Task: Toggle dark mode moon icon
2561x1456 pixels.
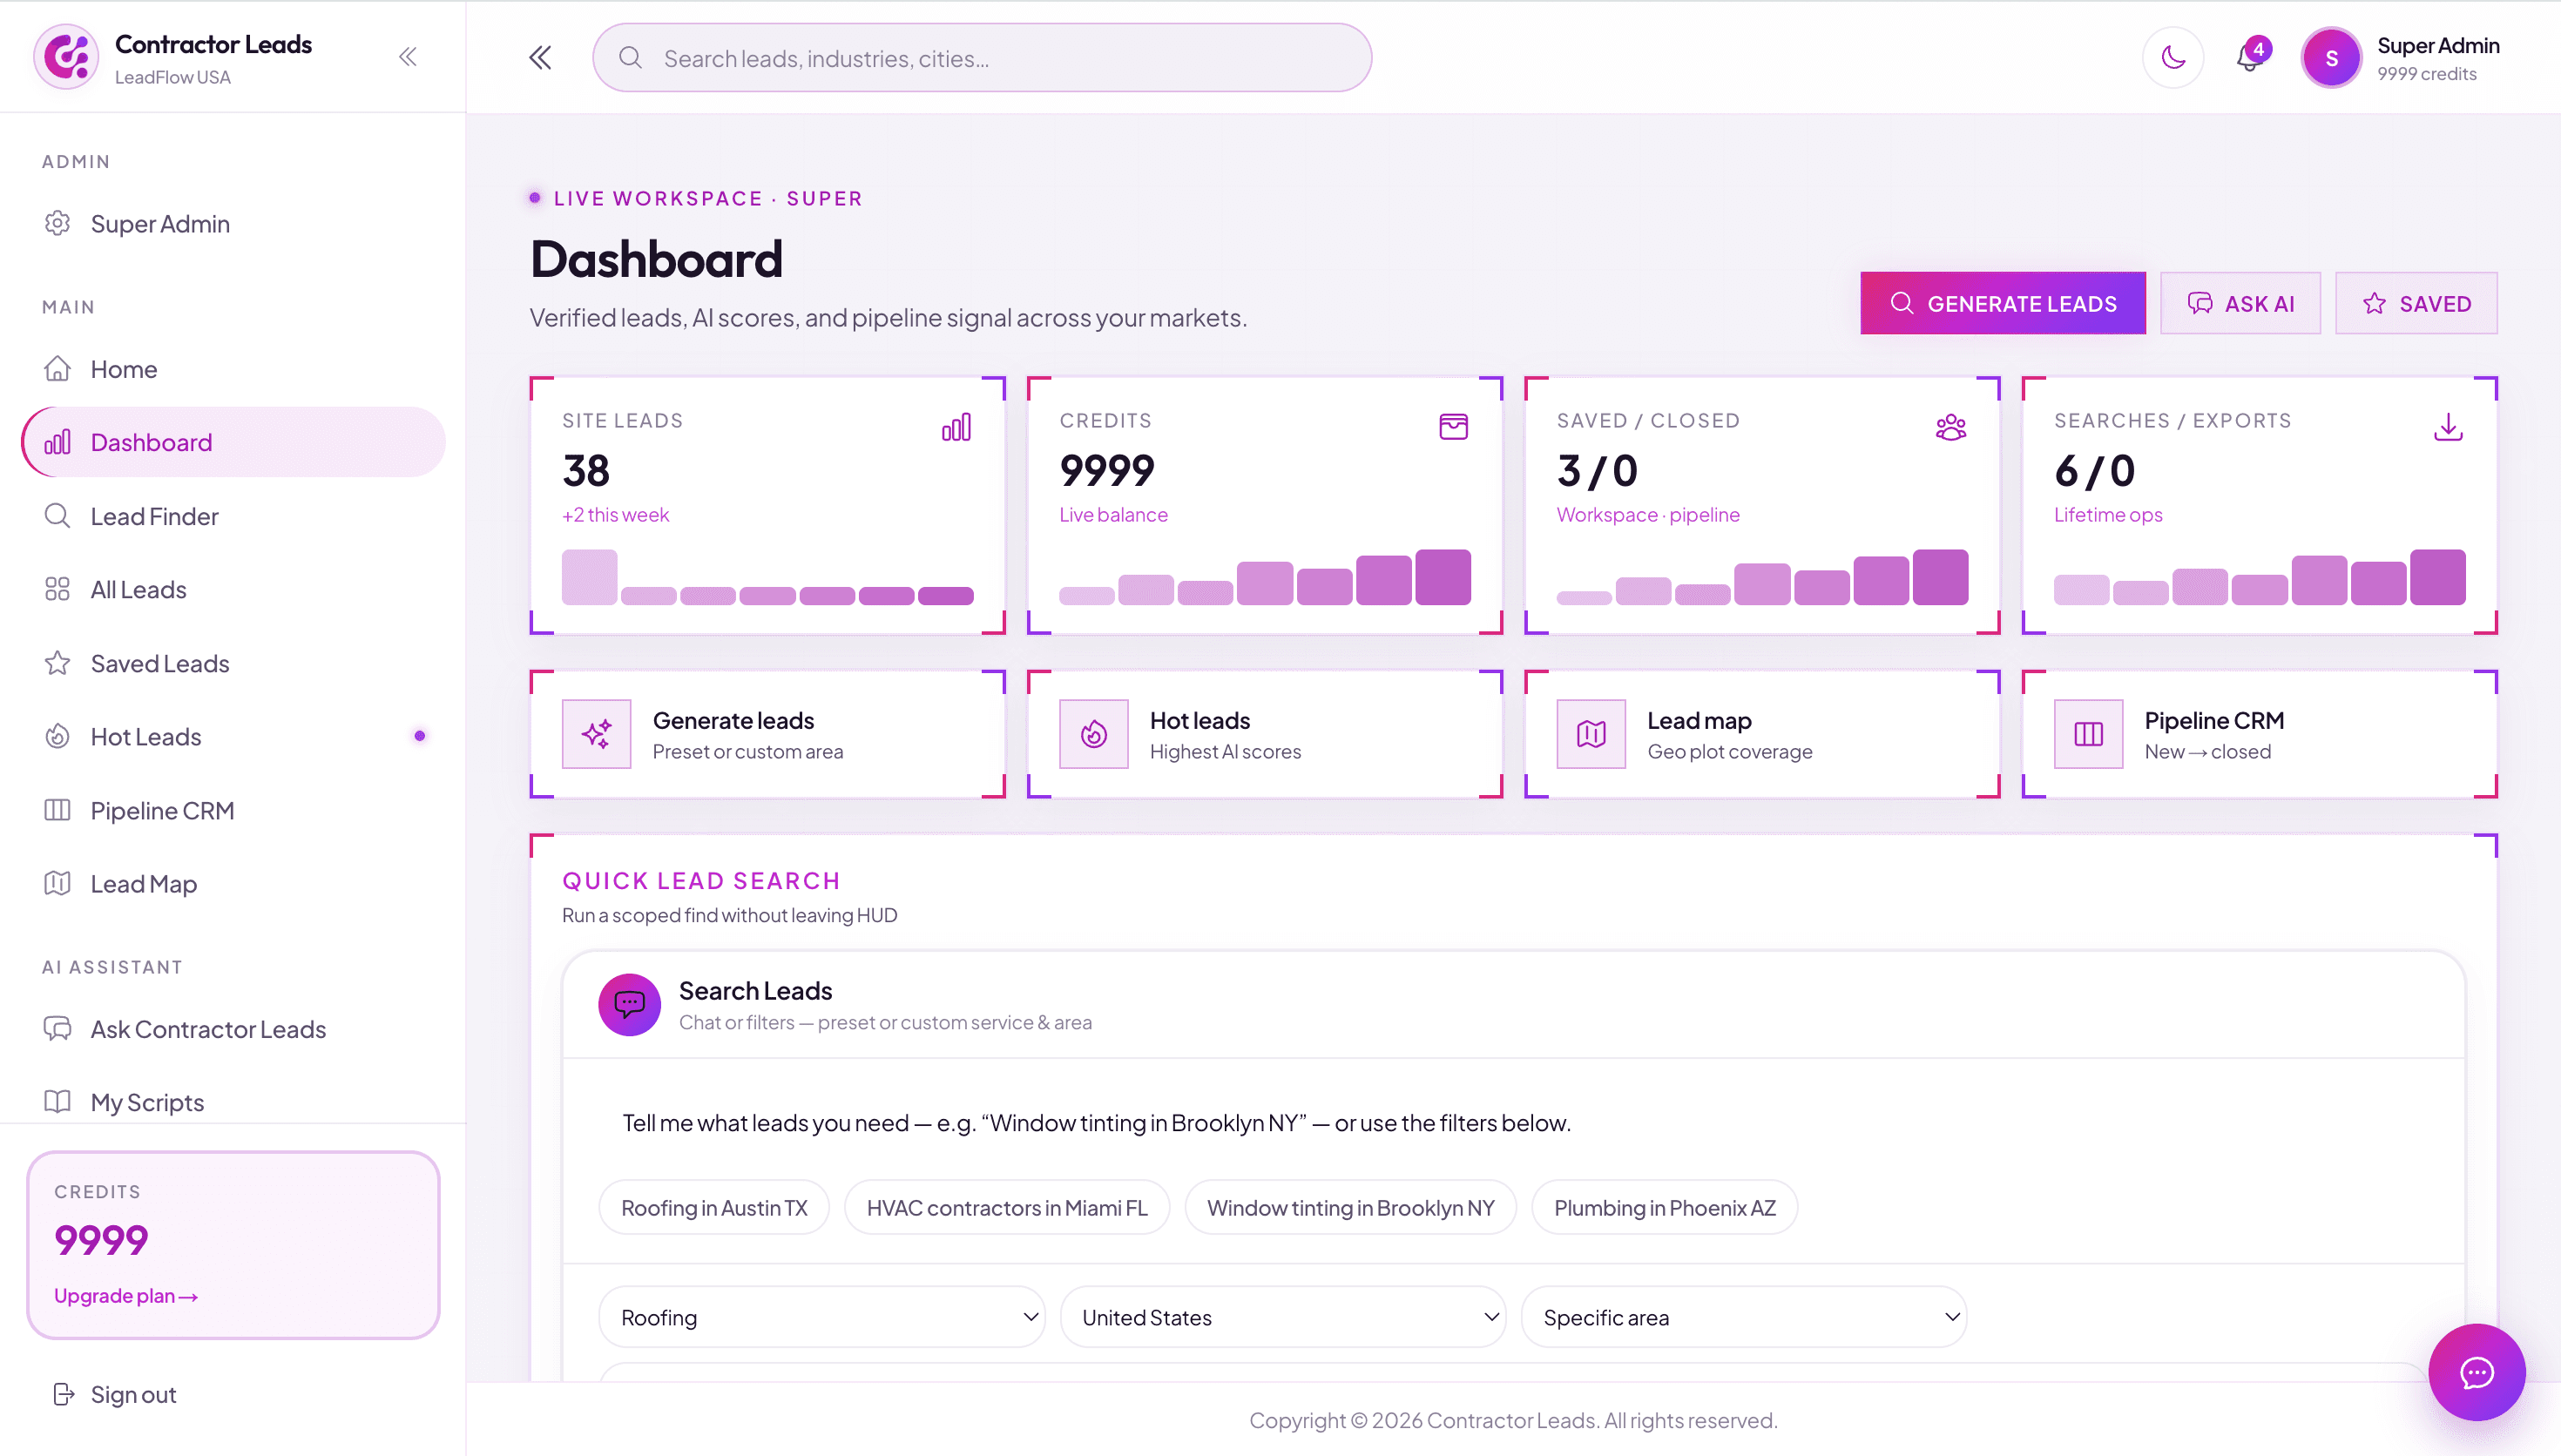Action: [x=2173, y=58]
